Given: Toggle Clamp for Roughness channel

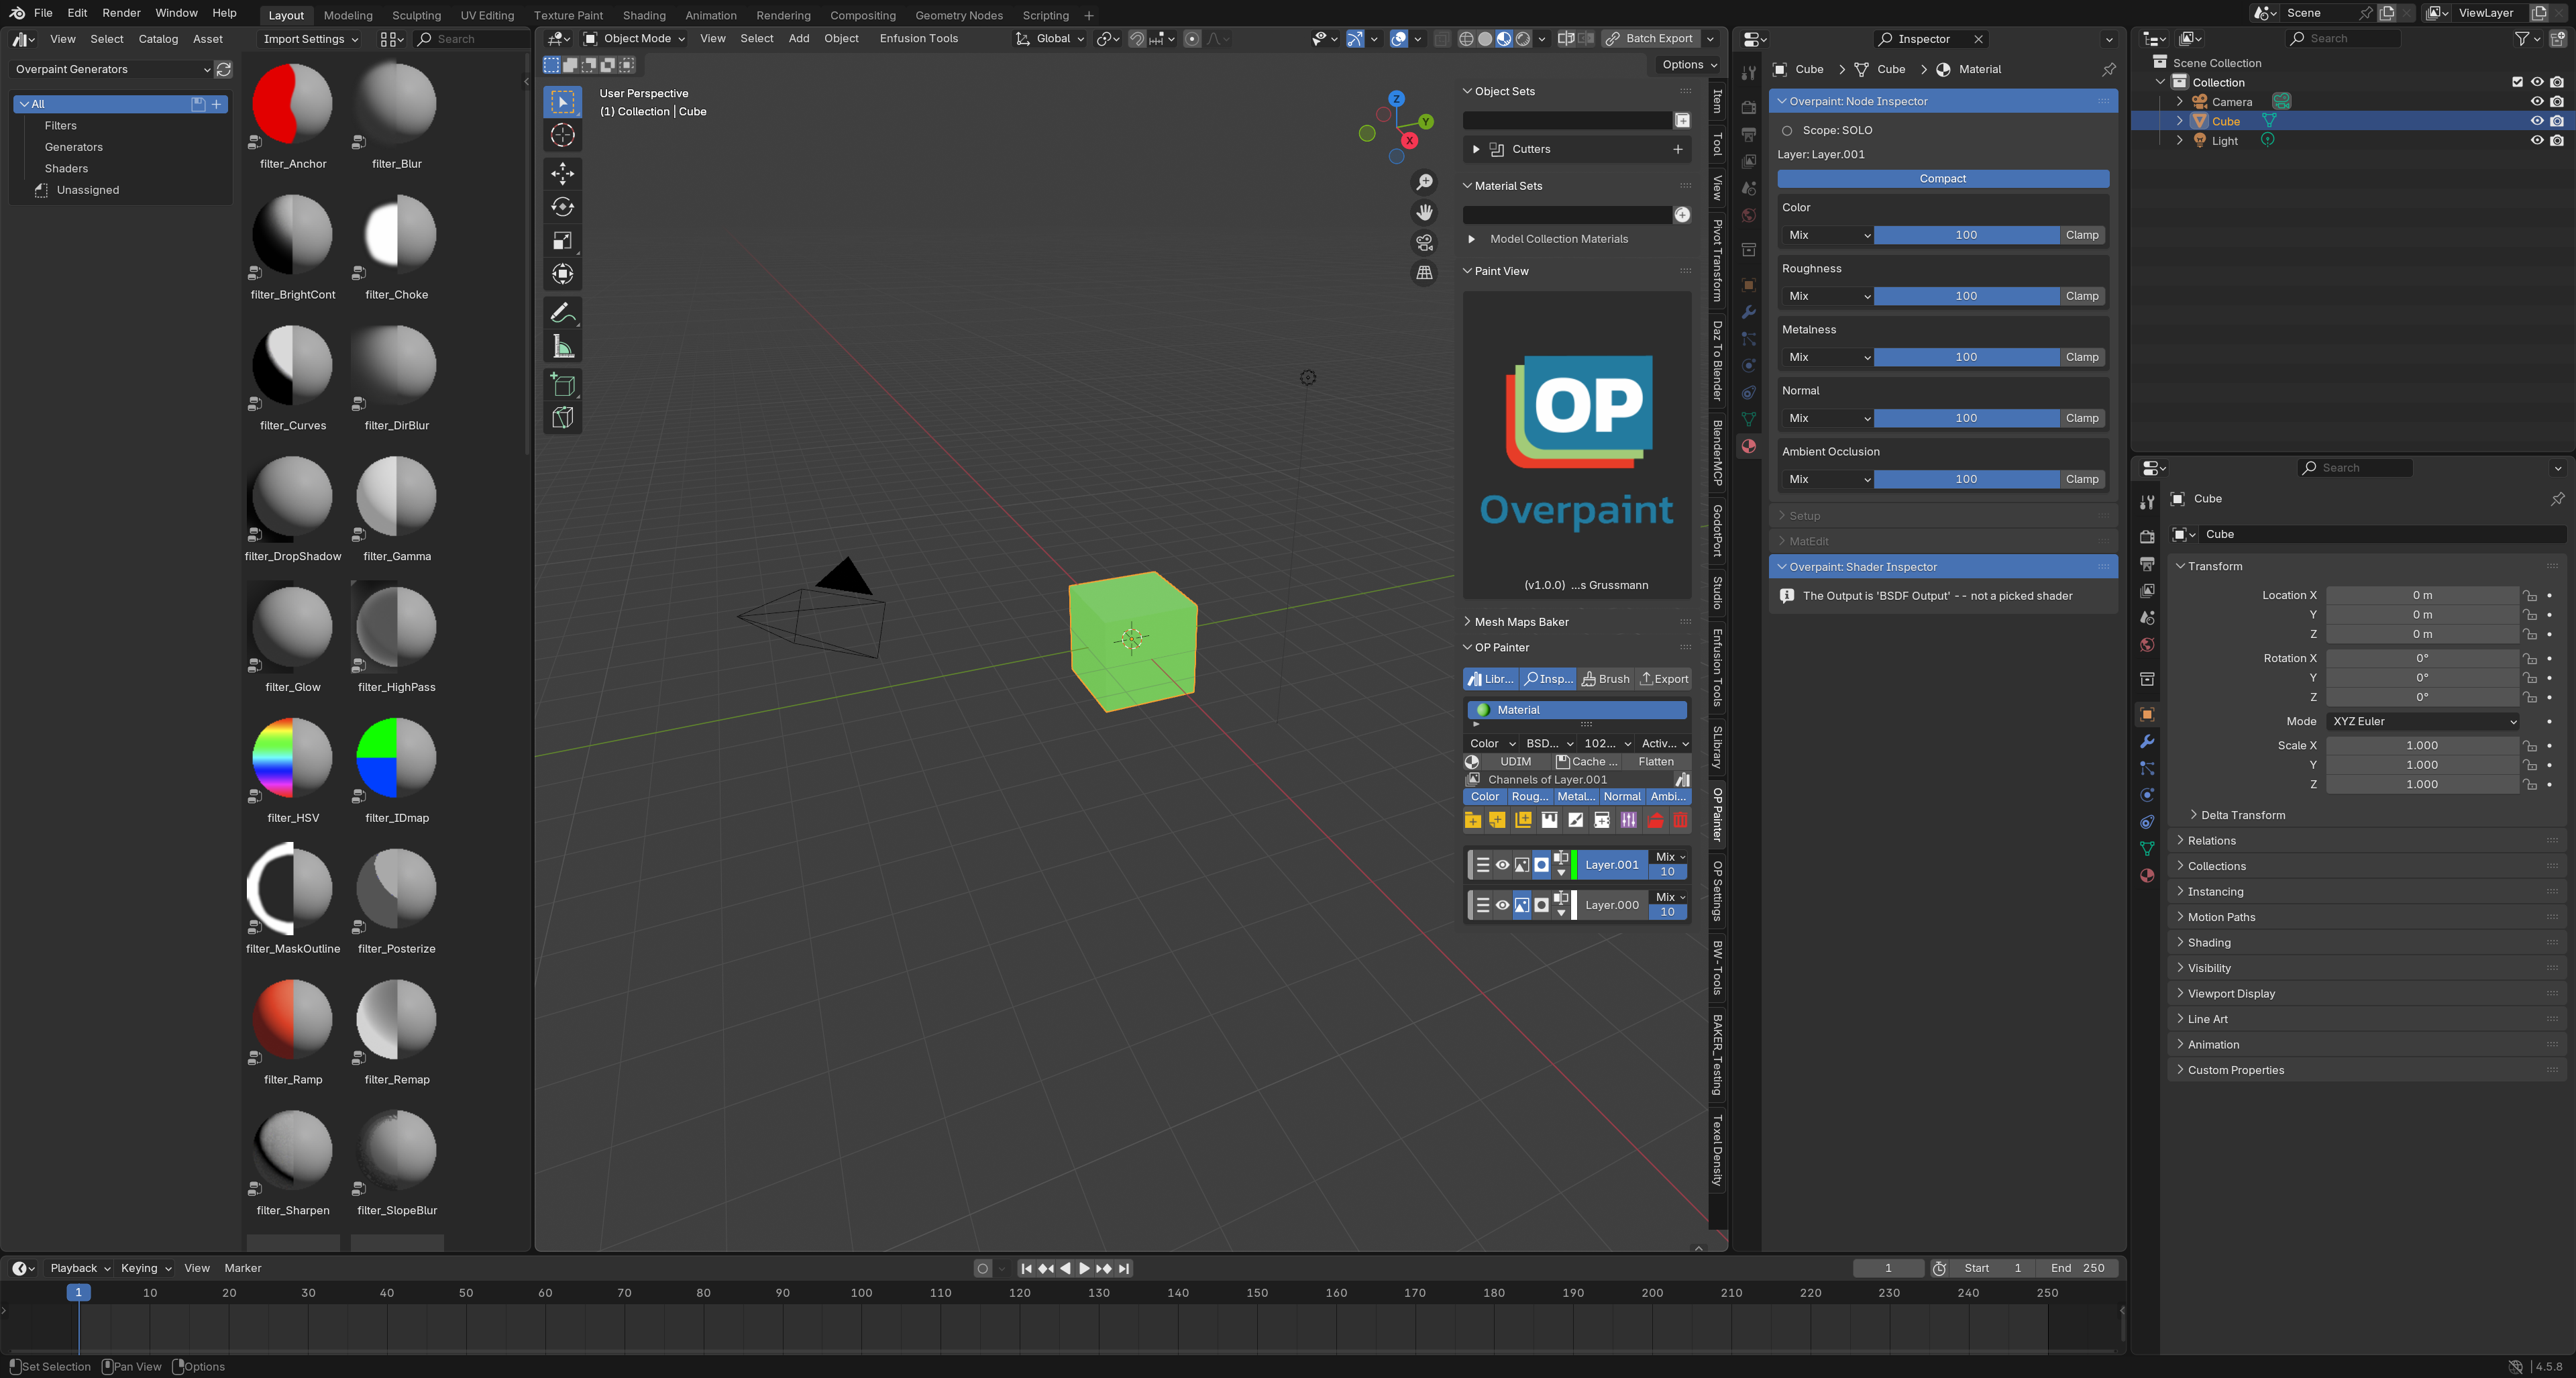Looking at the screenshot, I should [2082, 296].
